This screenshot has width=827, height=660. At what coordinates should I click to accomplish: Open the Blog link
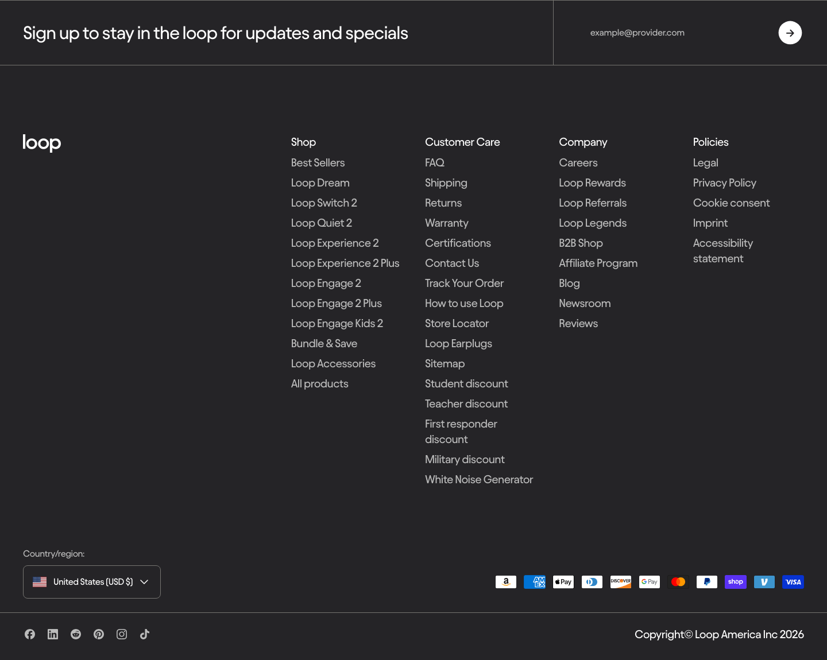(x=570, y=283)
